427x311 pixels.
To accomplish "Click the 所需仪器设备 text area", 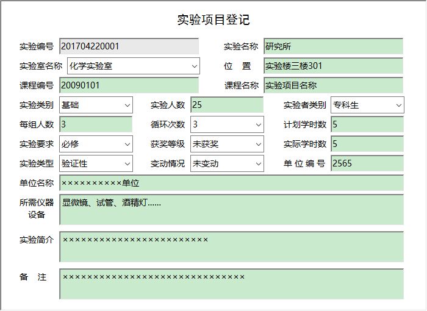I will tap(231, 209).
